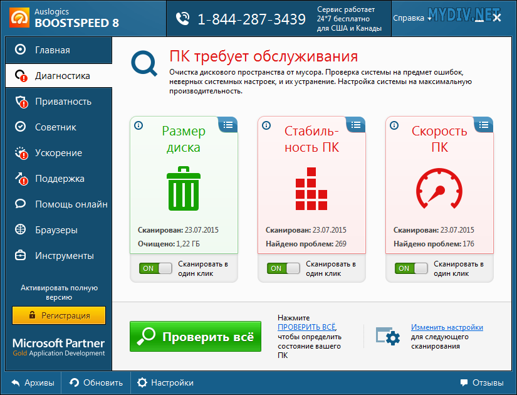Screen dimensions: 517x395
Task: Click the Microsoft Partner badge
Action: point(59,347)
